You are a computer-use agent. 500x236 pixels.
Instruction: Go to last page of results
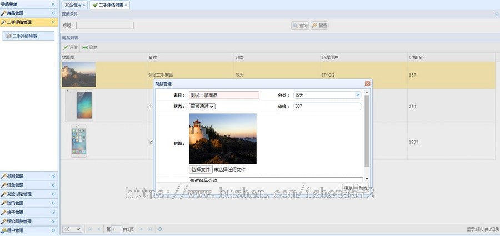[149, 229]
